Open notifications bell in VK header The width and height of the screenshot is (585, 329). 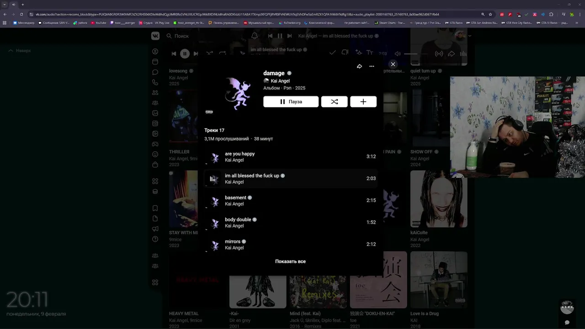tap(255, 36)
